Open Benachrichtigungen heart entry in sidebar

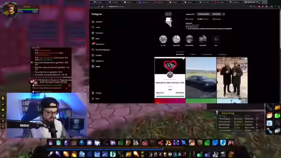pyautogui.click(x=101, y=50)
